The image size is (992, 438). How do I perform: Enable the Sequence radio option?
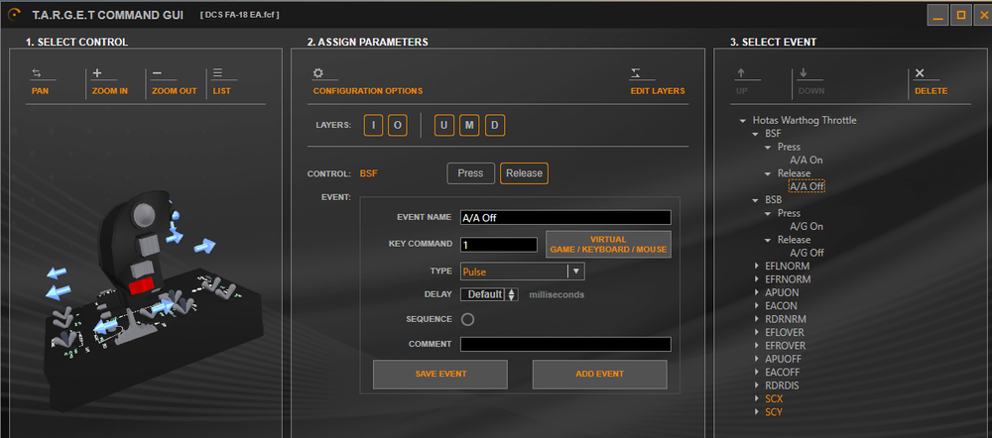pos(467,319)
